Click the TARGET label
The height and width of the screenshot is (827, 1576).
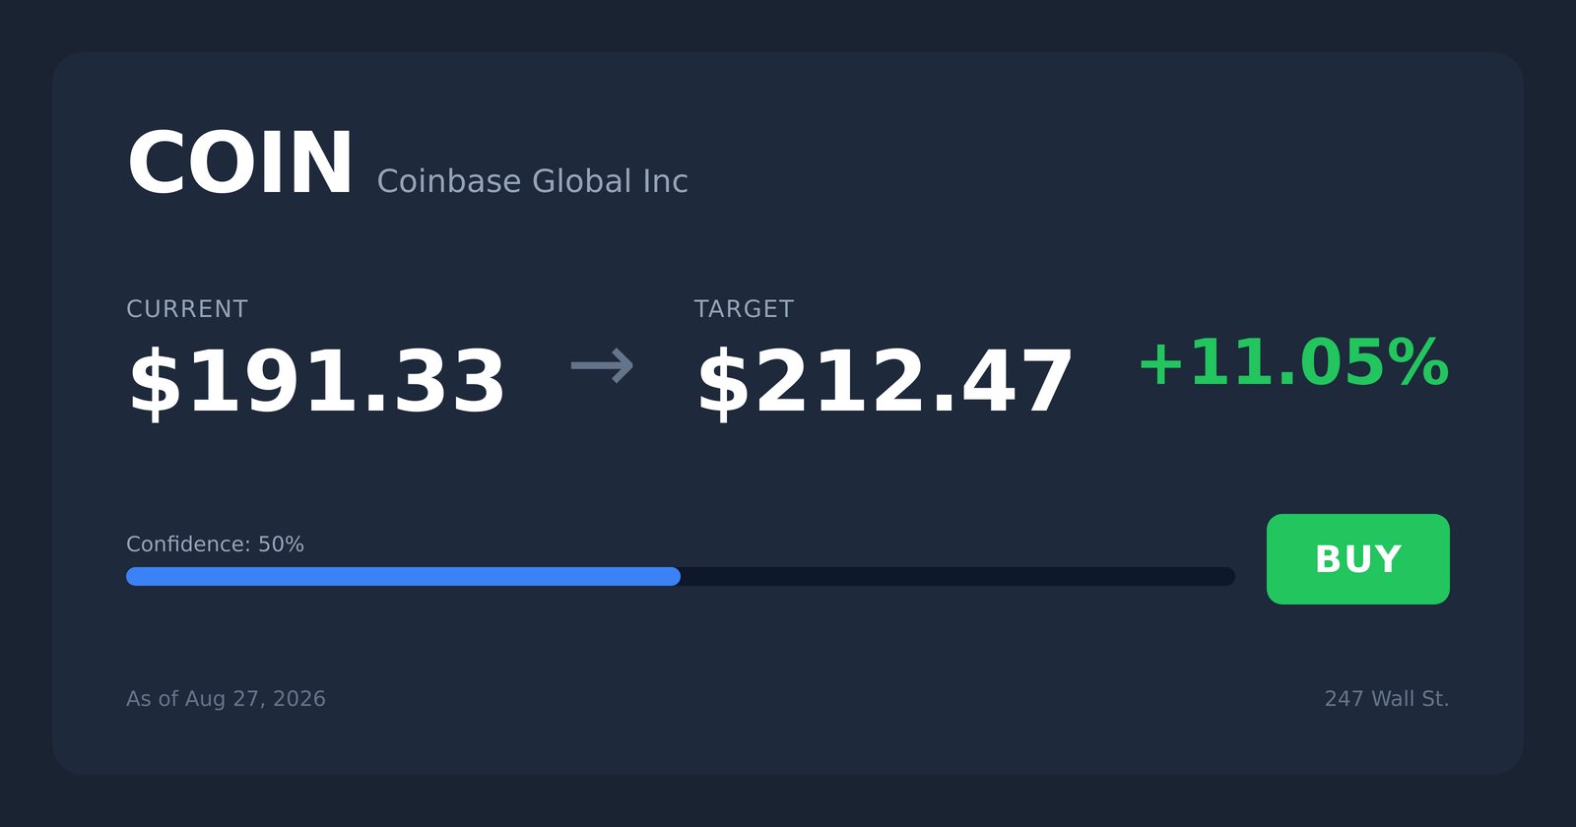tap(744, 309)
